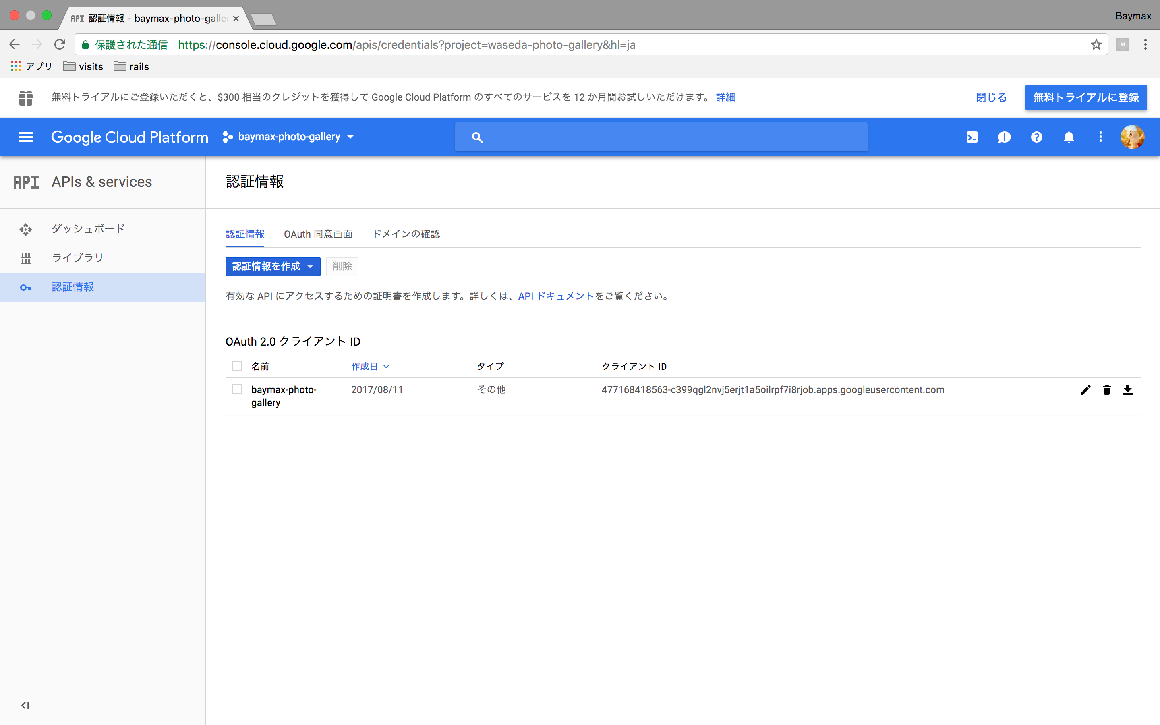
Task: Switch to the OAuth 同意画面 tab
Action: click(x=318, y=234)
